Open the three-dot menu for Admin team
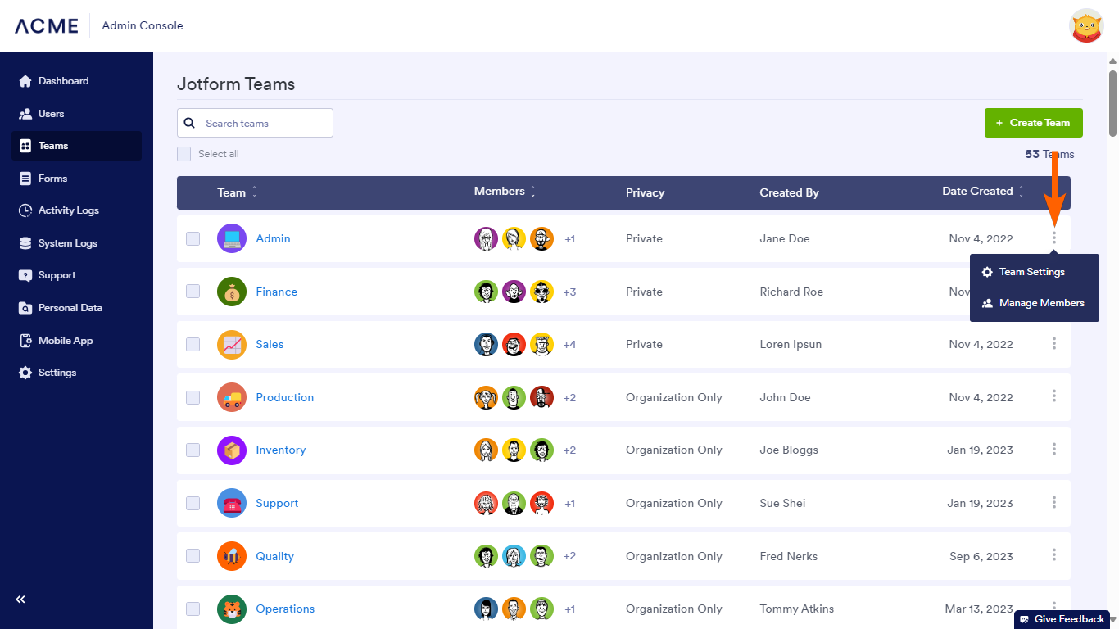The height and width of the screenshot is (629, 1119). (x=1054, y=238)
